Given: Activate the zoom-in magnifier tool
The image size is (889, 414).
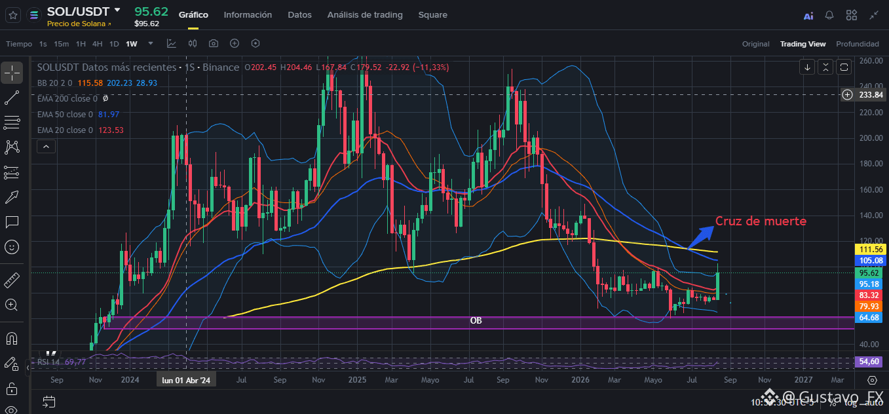Looking at the screenshot, I should click(x=12, y=305).
